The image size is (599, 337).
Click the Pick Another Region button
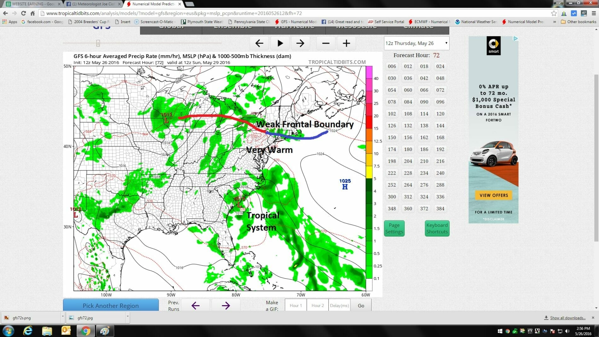click(x=111, y=305)
